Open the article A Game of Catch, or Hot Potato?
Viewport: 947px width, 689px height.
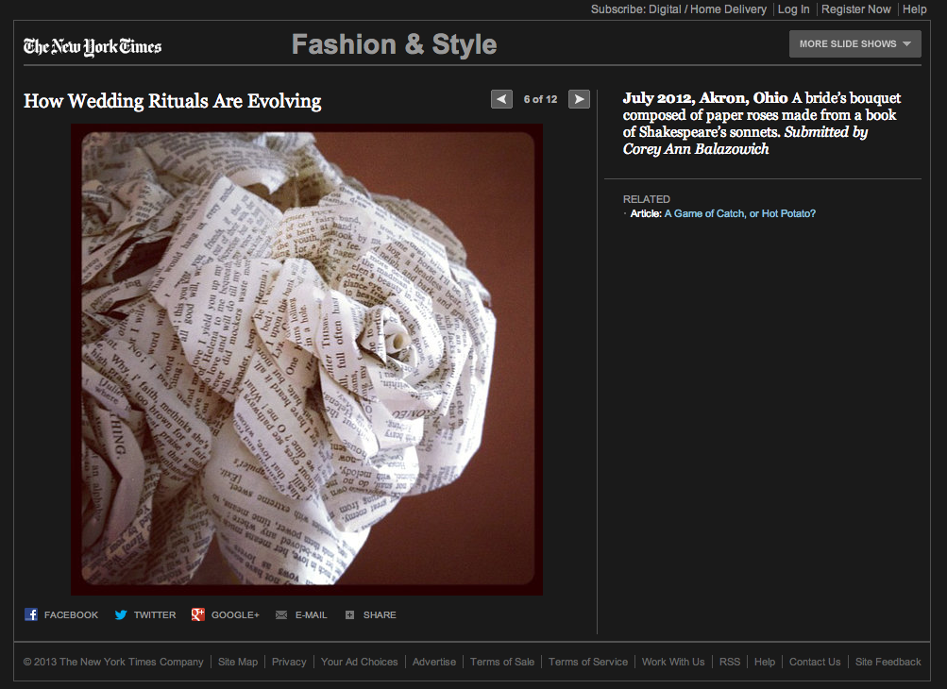pos(740,213)
